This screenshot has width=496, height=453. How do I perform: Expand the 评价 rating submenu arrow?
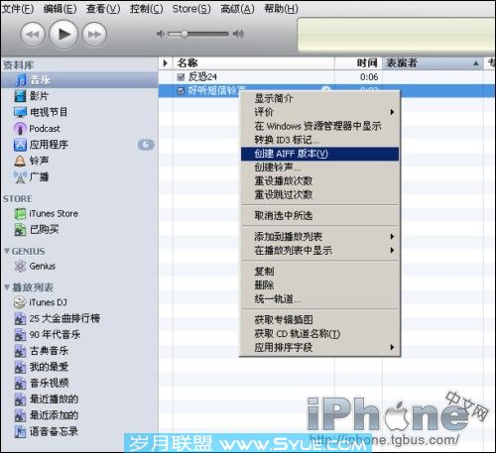392,112
